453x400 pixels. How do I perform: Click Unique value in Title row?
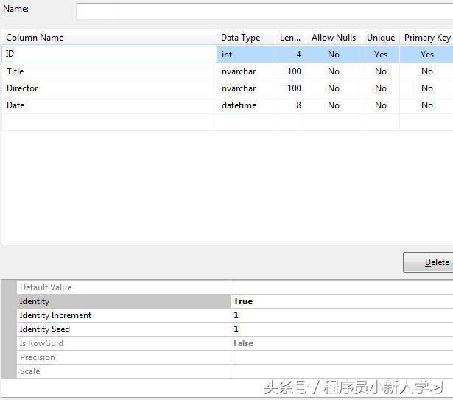(x=381, y=71)
